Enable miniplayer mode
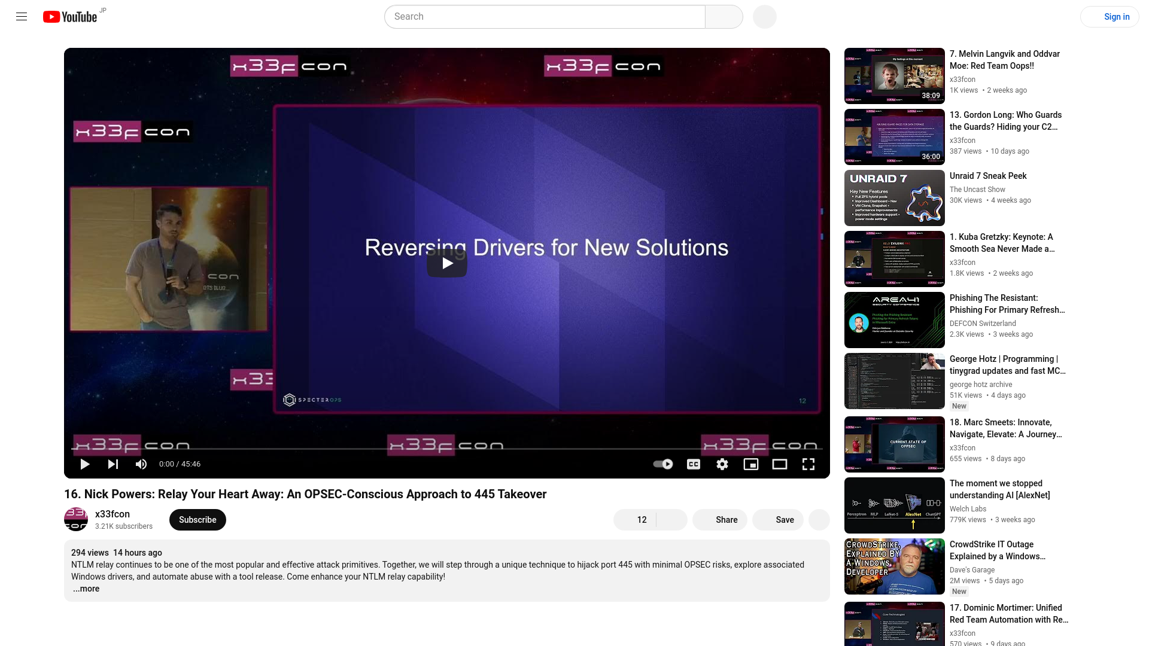 [x=751, y=464]
